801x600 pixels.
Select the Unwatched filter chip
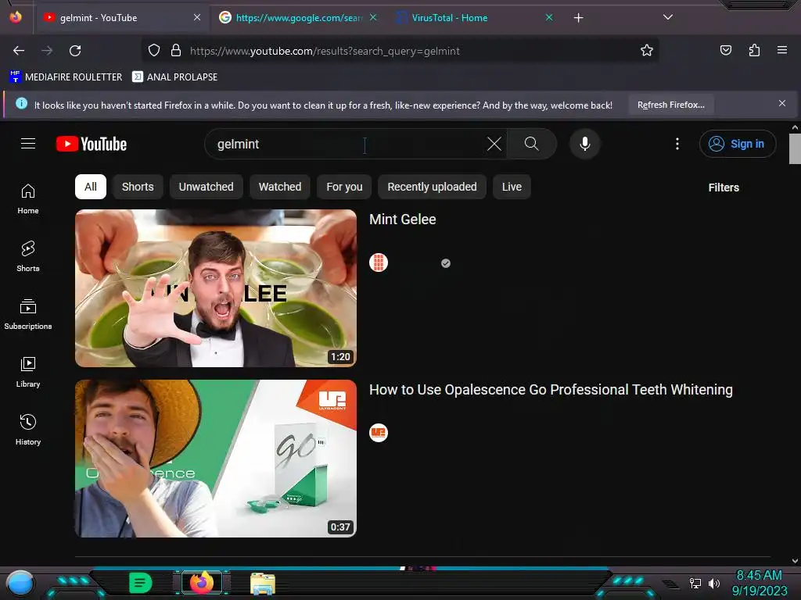(x=206, y=187)
